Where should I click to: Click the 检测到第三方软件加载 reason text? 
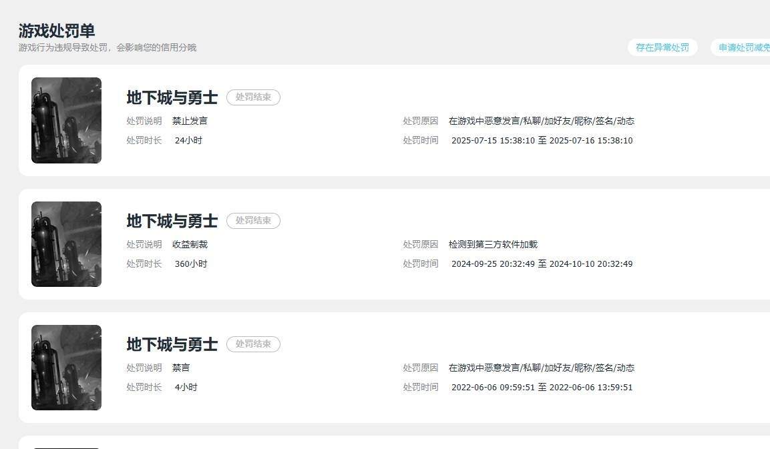tap(493, 244)
